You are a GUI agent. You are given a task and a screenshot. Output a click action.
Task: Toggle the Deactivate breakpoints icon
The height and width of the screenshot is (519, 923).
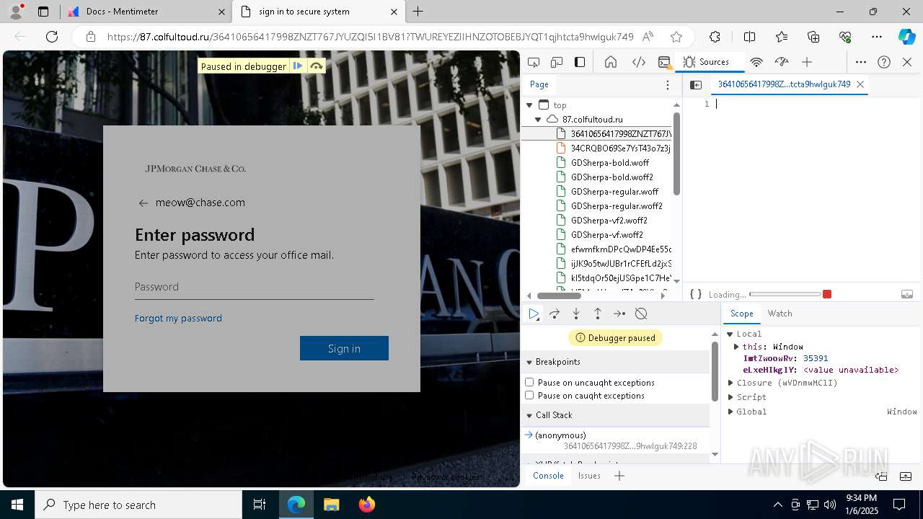click(x=641, y=314)
